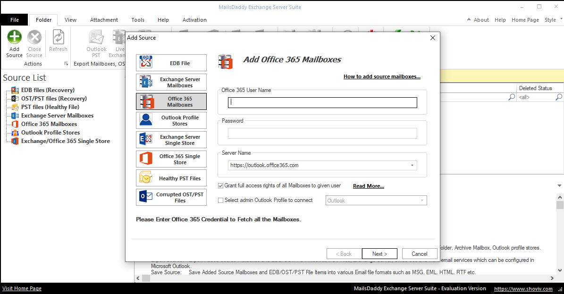Image resolution: width=564 pixels, height=294 pixels.
Task: Click the EDB files (Recovery) tree icon
Action: [x=15, y=90]
